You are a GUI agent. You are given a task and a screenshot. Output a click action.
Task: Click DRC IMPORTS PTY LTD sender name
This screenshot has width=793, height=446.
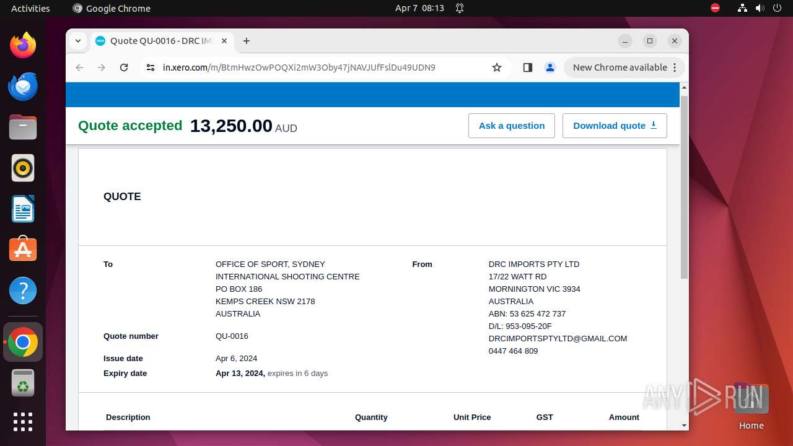pos(534,264)
